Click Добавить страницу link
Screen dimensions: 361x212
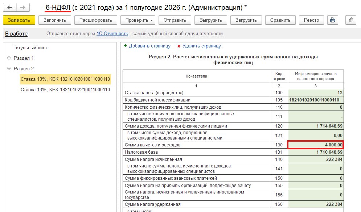click(149, 46)
